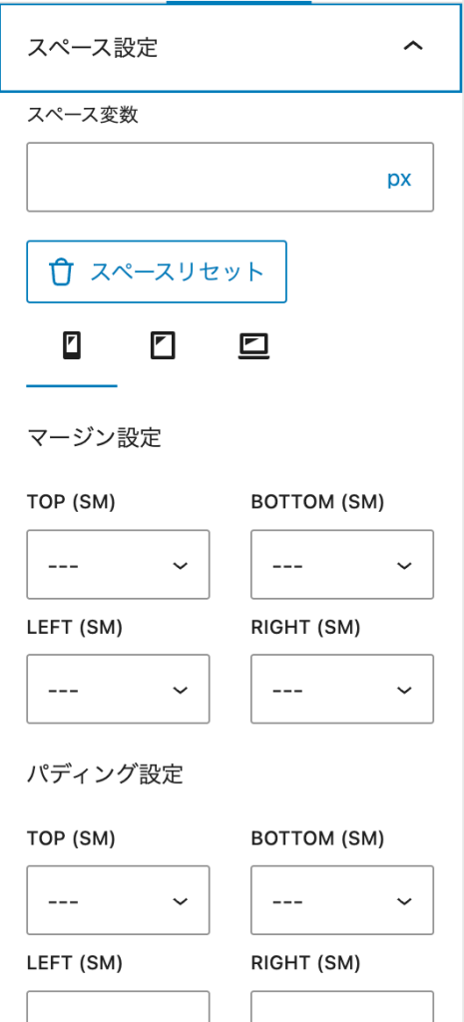Screen dimensions: 464x1022
Task: Switch to the laptop device tab icon
Action: [253, 346]
